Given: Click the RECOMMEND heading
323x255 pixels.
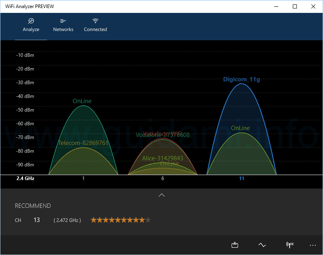Looking at the screenshot, I should 33,206.
